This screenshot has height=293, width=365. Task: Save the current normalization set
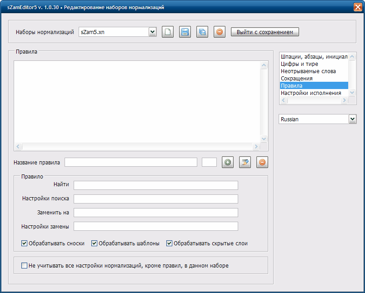[x=185, y=32]
